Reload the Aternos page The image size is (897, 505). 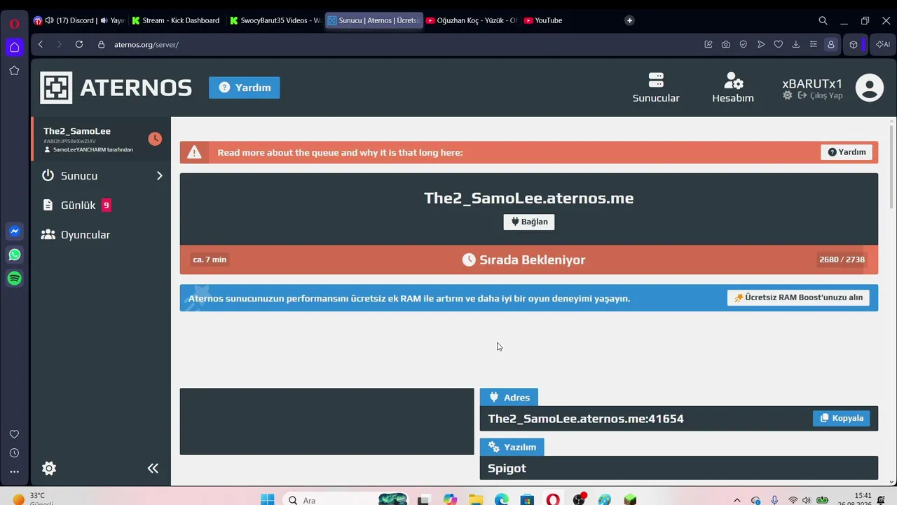coord(79,44)
